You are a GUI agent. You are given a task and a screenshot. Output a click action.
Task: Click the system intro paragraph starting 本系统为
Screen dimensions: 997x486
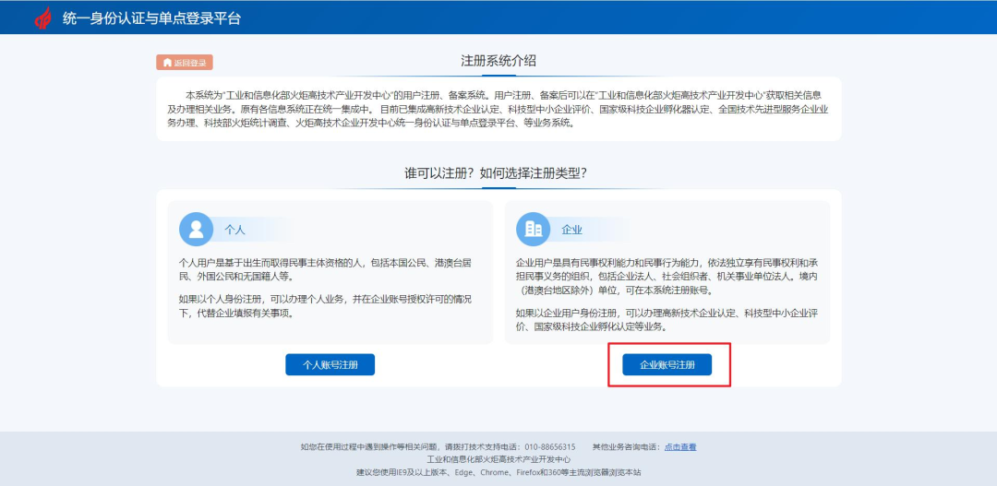498,109
